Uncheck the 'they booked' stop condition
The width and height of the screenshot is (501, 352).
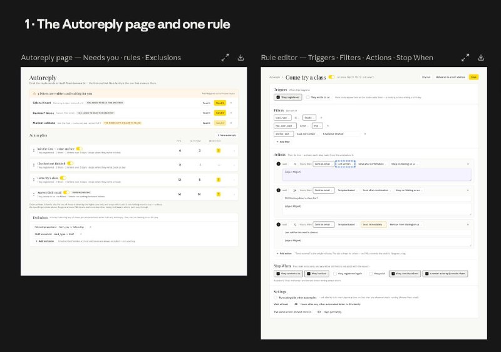(309, 274)
